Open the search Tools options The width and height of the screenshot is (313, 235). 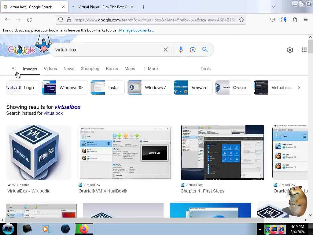pos(206,69)
